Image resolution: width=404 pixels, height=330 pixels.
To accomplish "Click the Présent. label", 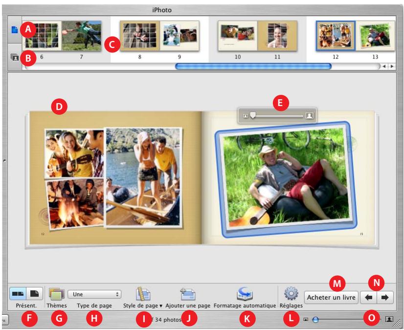I will coord(26,306).
